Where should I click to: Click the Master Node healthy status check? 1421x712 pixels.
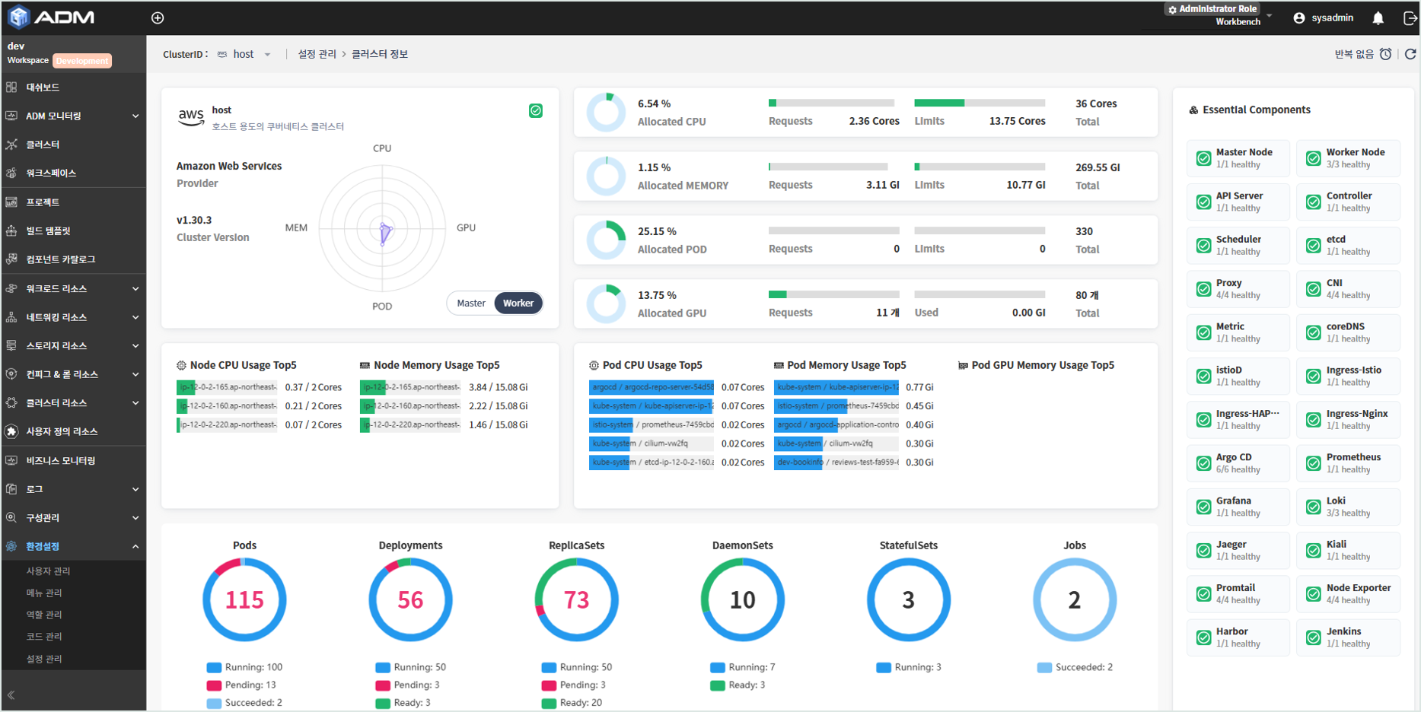pos(1204,158)
